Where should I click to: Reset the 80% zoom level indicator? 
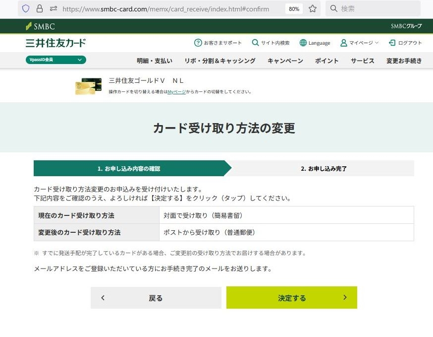(x=294, y=9)
